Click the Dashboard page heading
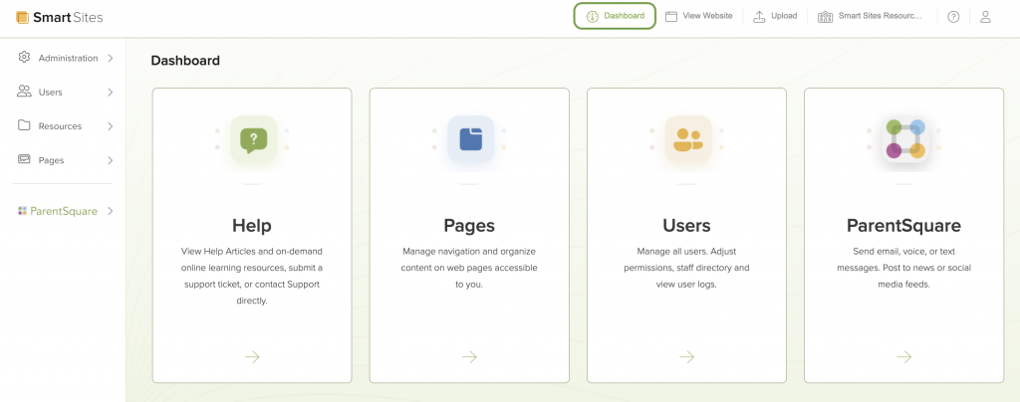1020x402 pixels. (185, 61)
